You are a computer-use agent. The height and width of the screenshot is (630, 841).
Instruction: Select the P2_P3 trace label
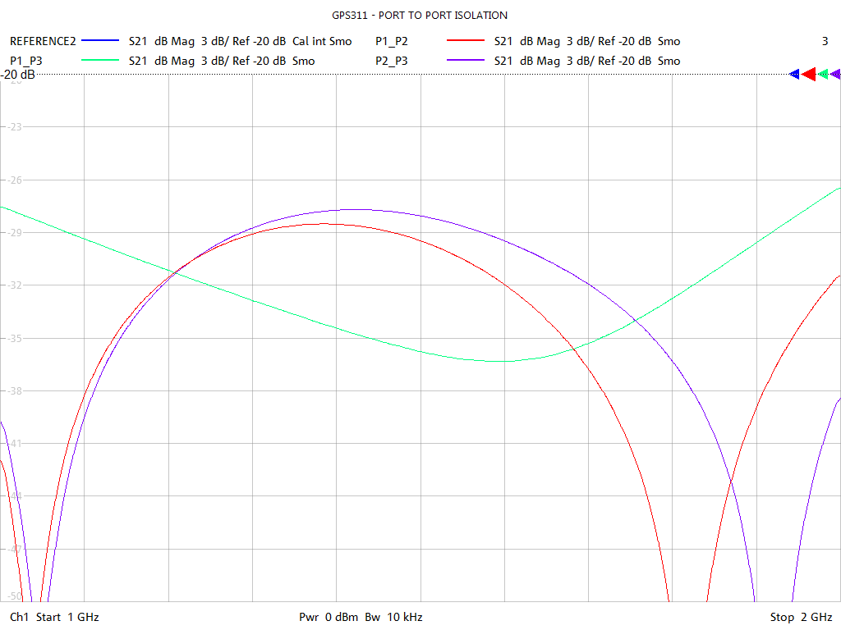tap(392, 61)
